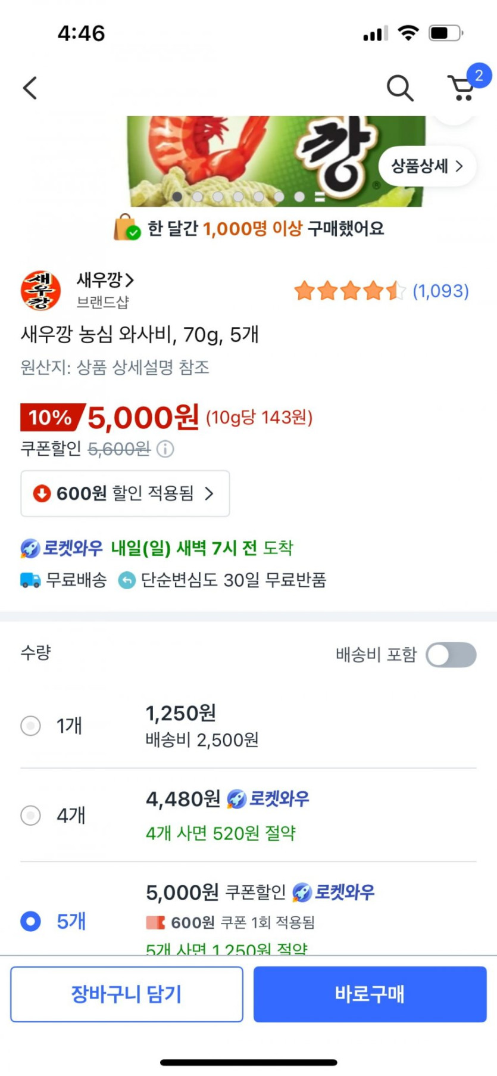This screenshot has height=1076, width=497.
Task: Tap the free returns circular icon
Action: (x=127, y=580)
